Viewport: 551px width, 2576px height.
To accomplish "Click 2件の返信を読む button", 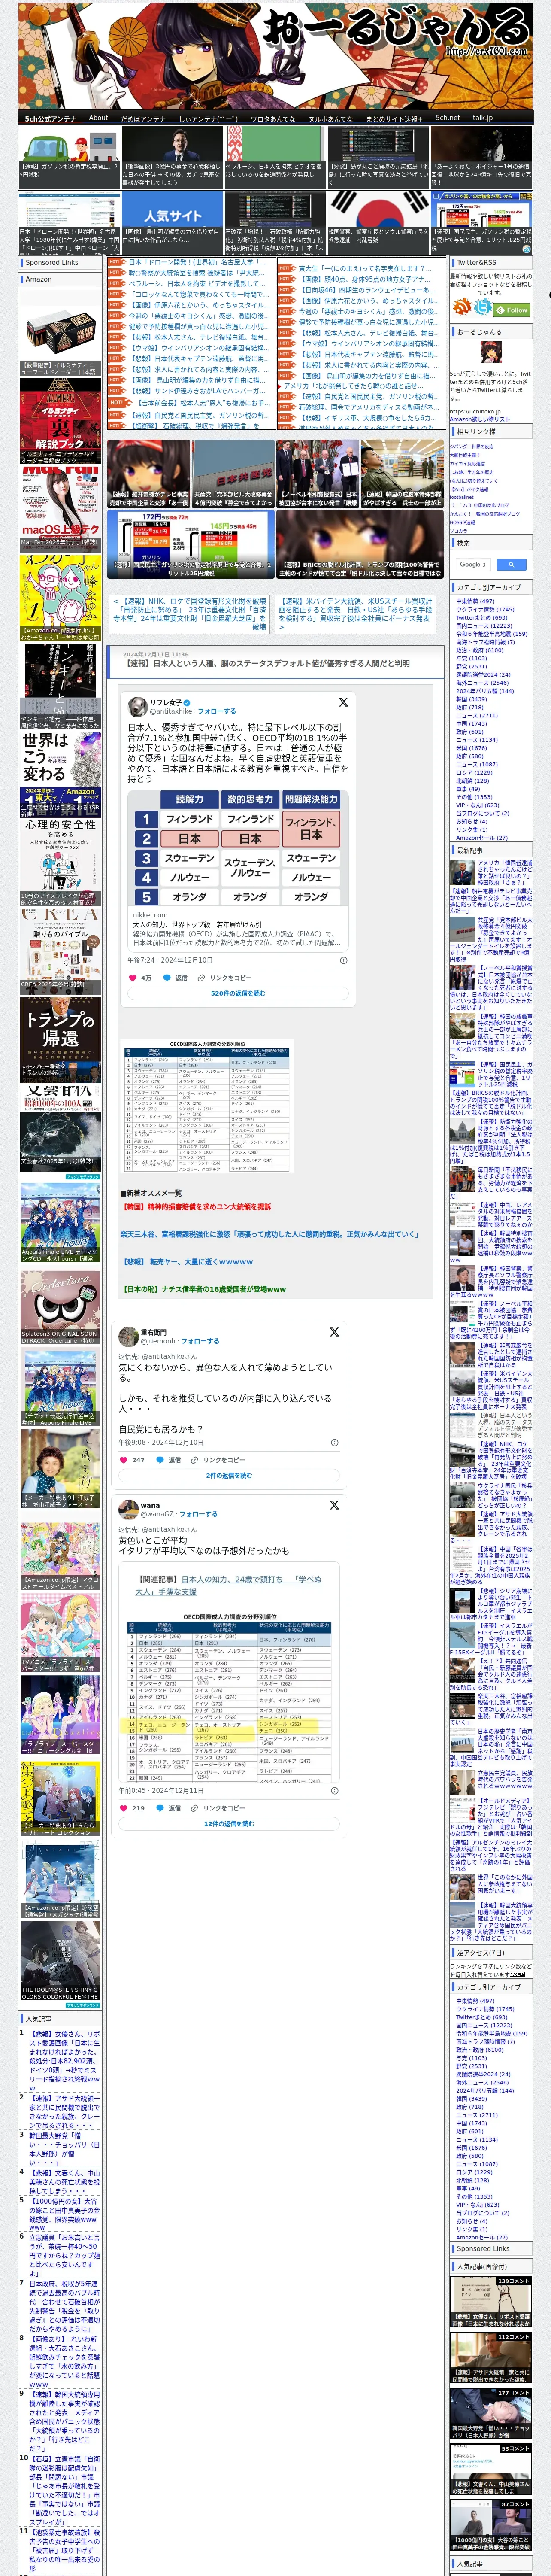I will pyautogui.click(x=229, y=1476).
